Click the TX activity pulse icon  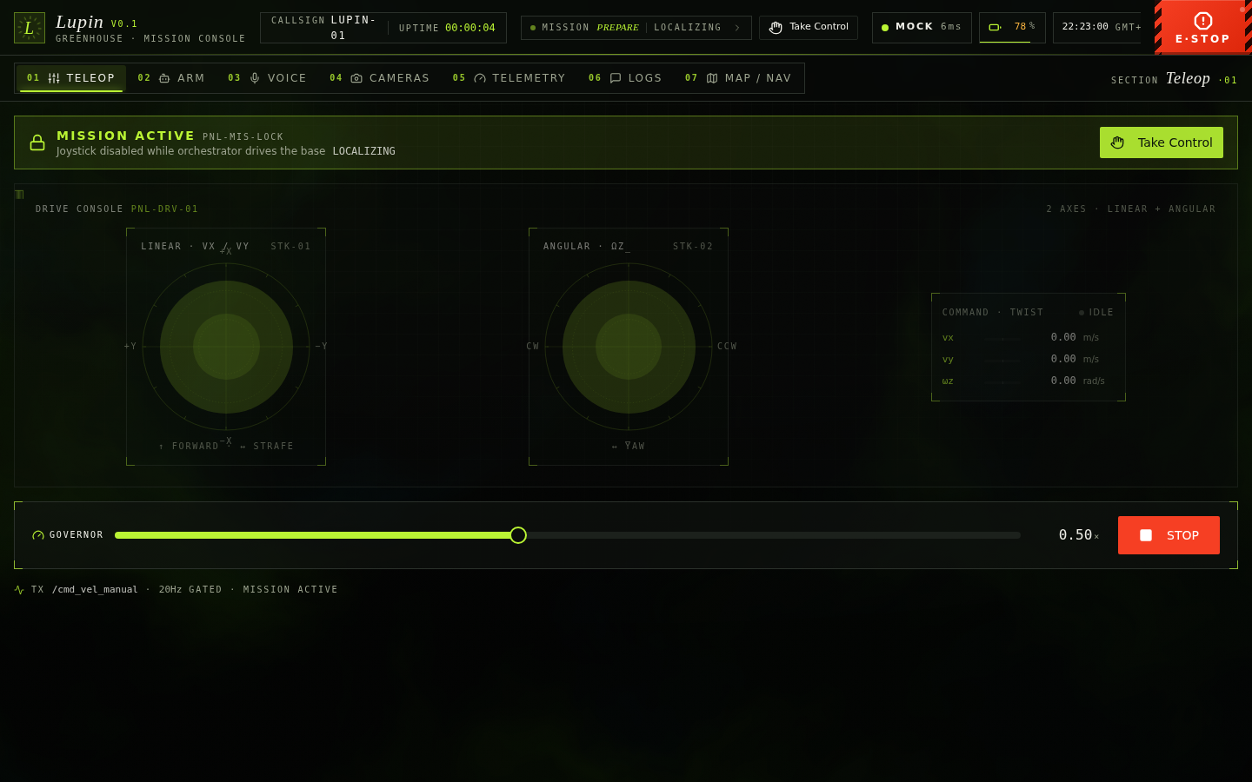point(19,590)
